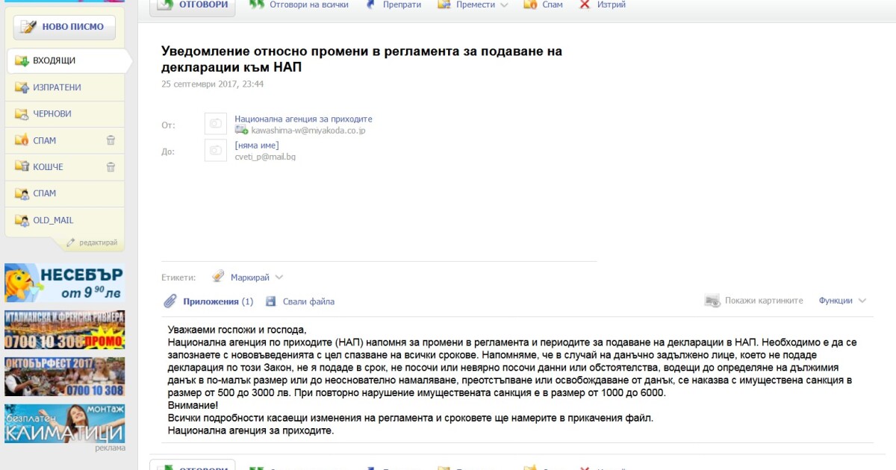Click the Октоберфест 2017 ad banner
The height and width of the screenshot is (470, 896).
[x=64, y=377]
